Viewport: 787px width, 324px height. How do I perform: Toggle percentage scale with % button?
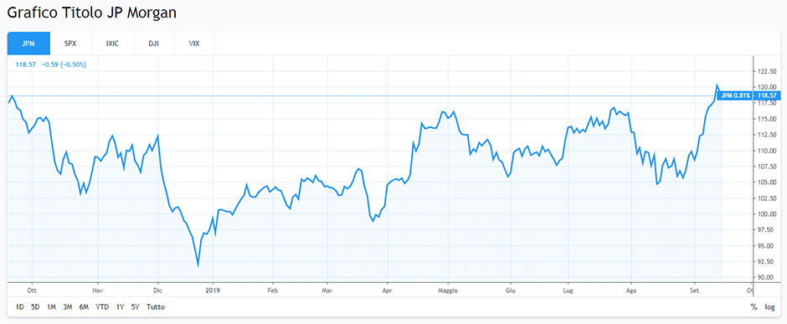[x=754, y=307]
